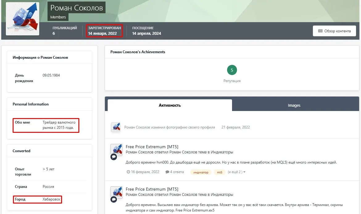The width and height of the screenshot is (361, 214).
Task: Click the second post text mentioning Free Price Extremum.ex5
Action: pyautogui.click(x=234, y=207)
